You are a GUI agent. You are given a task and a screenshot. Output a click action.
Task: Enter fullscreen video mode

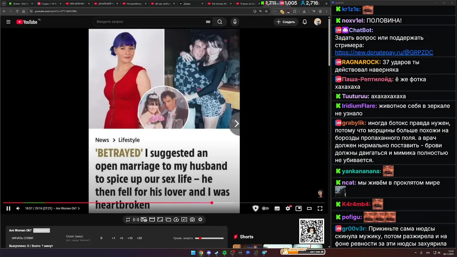(x=320, y=208)
